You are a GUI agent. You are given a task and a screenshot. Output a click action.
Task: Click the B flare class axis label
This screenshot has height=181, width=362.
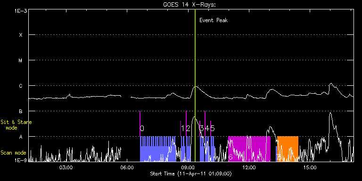(x=21, y=111)
